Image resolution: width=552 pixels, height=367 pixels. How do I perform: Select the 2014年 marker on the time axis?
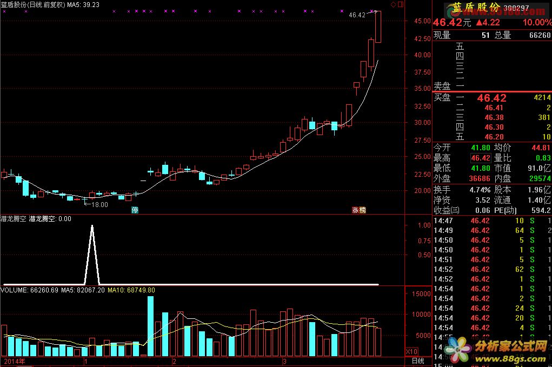pos(15,361)
